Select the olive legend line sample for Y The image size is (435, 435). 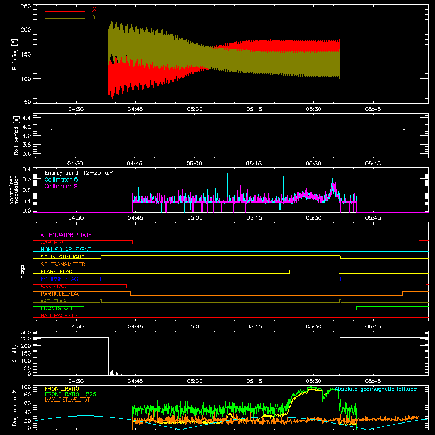pyautogui.click(x=65, y=18)
